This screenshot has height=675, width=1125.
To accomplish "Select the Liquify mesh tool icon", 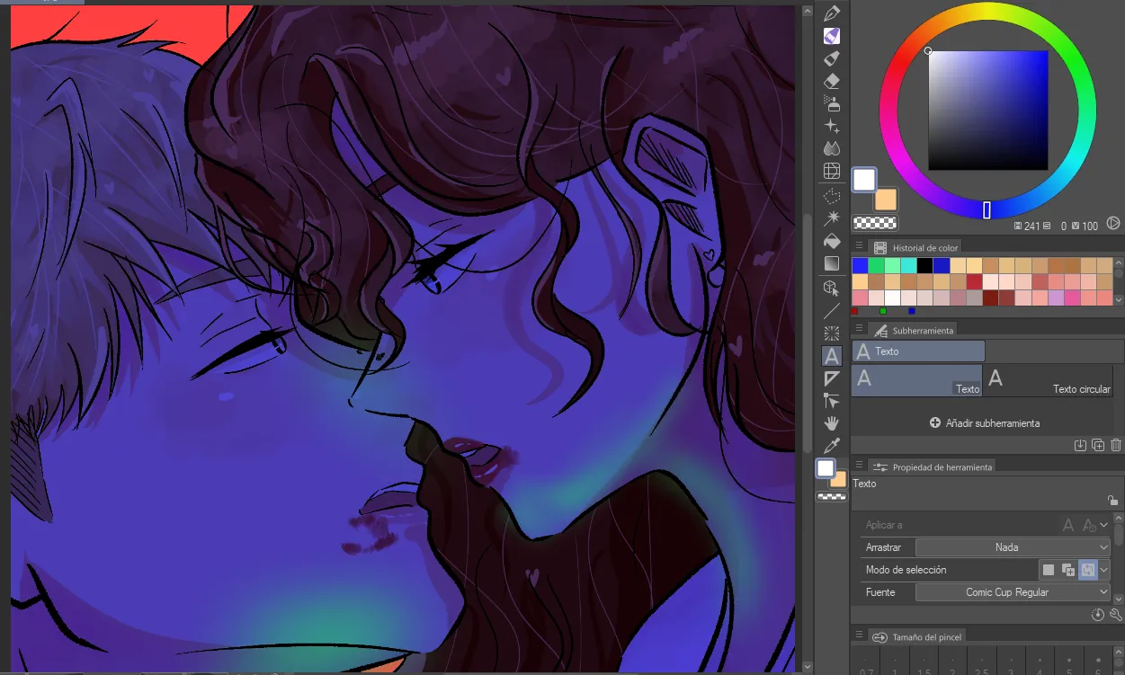I will pos(832,171).
